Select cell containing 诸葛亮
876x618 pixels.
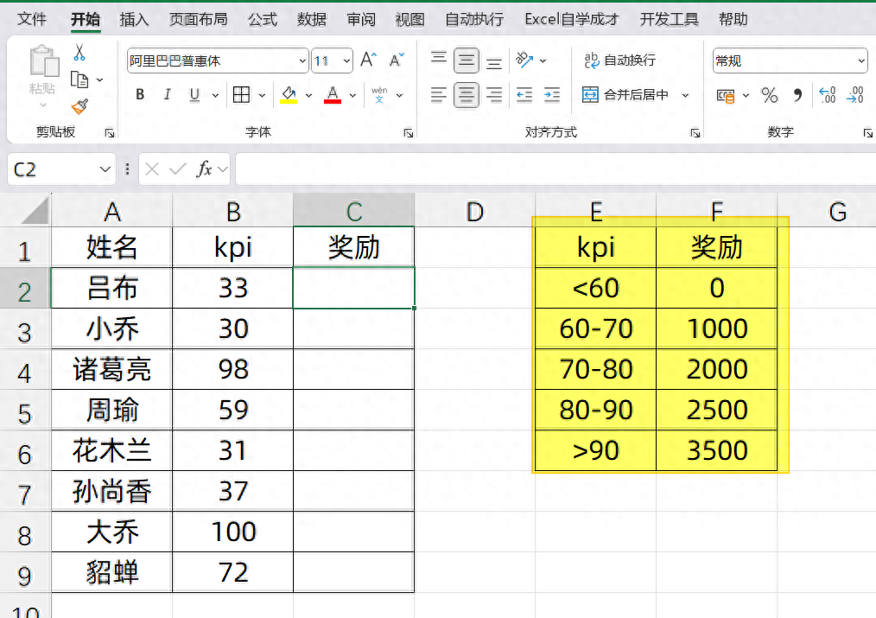111,369
